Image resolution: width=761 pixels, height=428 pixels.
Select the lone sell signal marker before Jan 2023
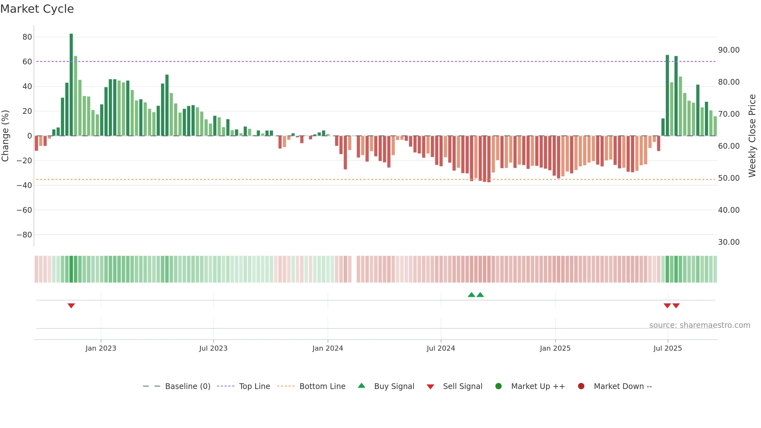click(71, 306)
